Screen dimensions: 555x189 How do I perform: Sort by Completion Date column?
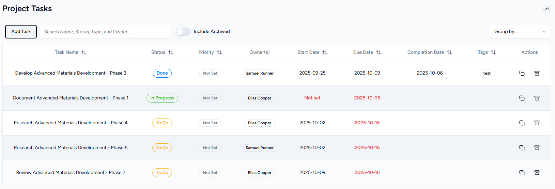449,52
